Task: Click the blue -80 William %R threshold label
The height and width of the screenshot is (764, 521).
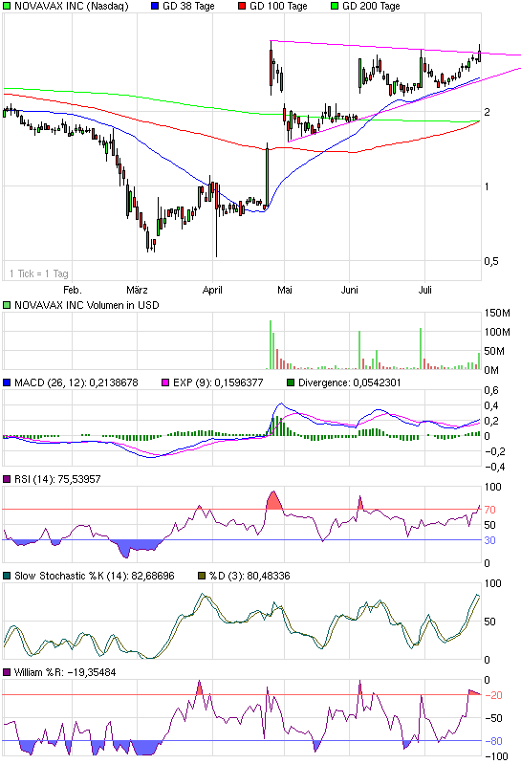Action: 492,741
